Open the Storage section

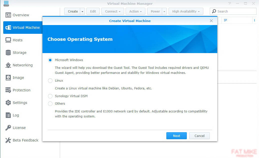(x=19, y=53)
